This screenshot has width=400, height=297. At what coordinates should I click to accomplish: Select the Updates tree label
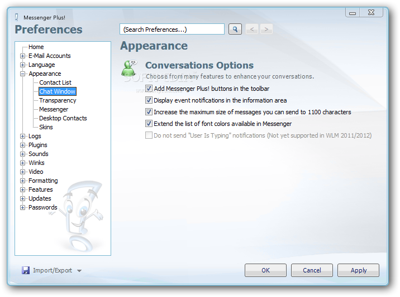[x=40, y=198]
